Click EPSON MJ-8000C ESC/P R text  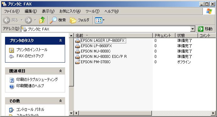point(104,57)
